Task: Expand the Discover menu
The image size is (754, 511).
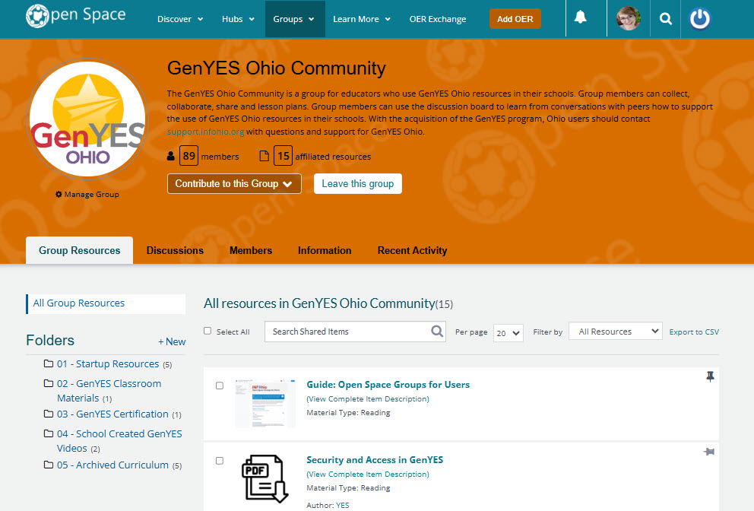Action: [180, 19]
